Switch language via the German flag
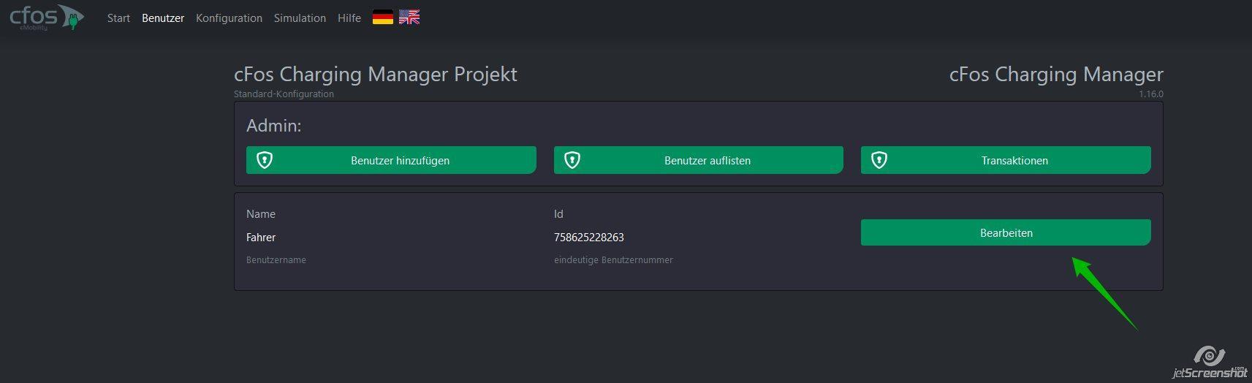1252x383 pixels. [x=383, y=18]
